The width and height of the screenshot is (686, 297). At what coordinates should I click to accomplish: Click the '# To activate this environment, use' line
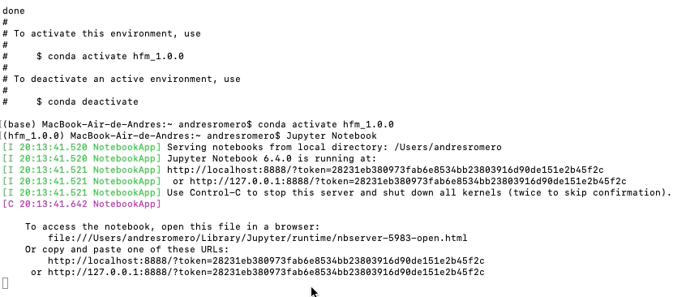pyautogui.click(x=101, y=33)
